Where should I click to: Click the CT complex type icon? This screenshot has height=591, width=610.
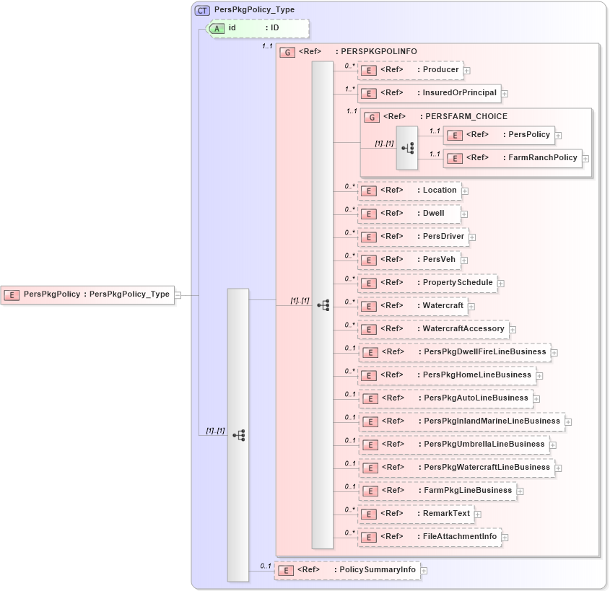[204, 9]
